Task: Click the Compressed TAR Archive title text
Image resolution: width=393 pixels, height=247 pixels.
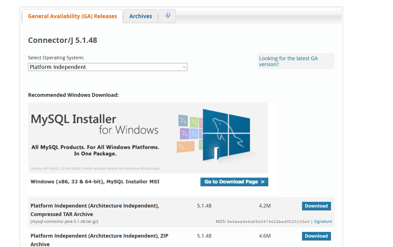Action: pos(95,210)
